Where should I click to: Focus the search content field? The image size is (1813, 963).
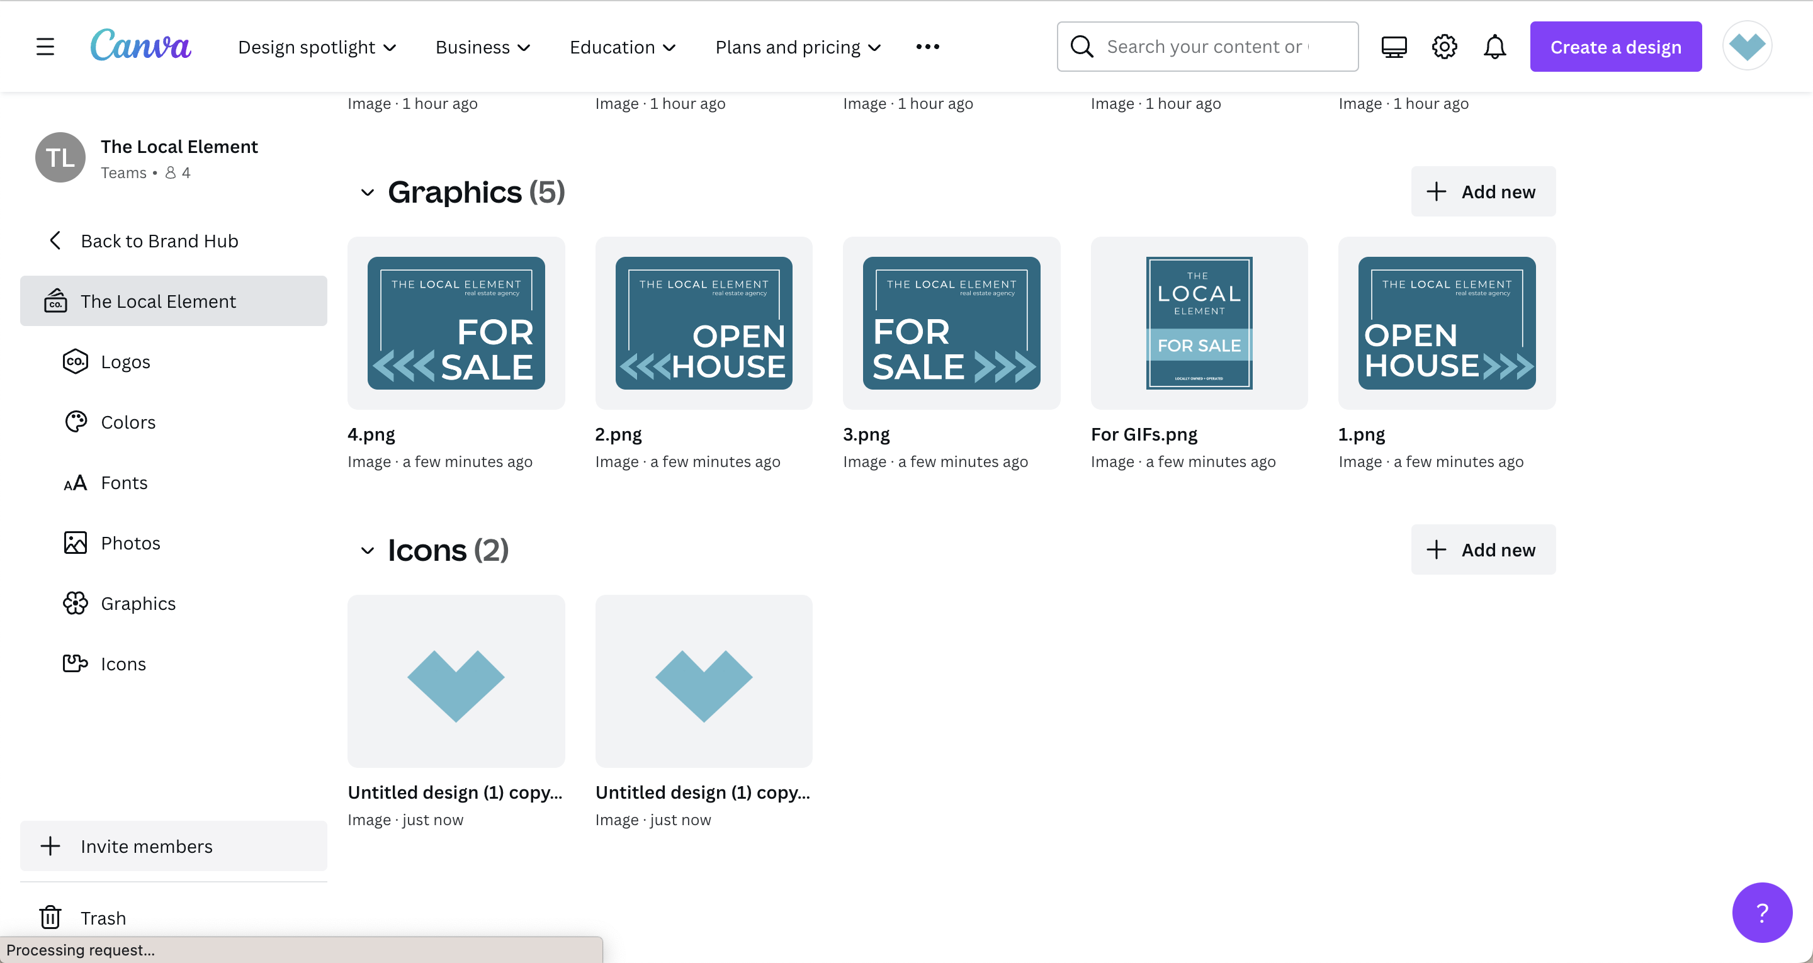(1208, 47)
